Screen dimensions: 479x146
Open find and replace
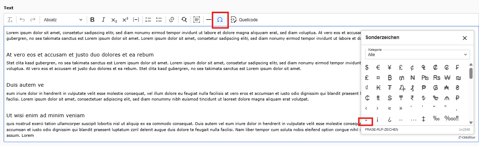[x=184, y=20]
